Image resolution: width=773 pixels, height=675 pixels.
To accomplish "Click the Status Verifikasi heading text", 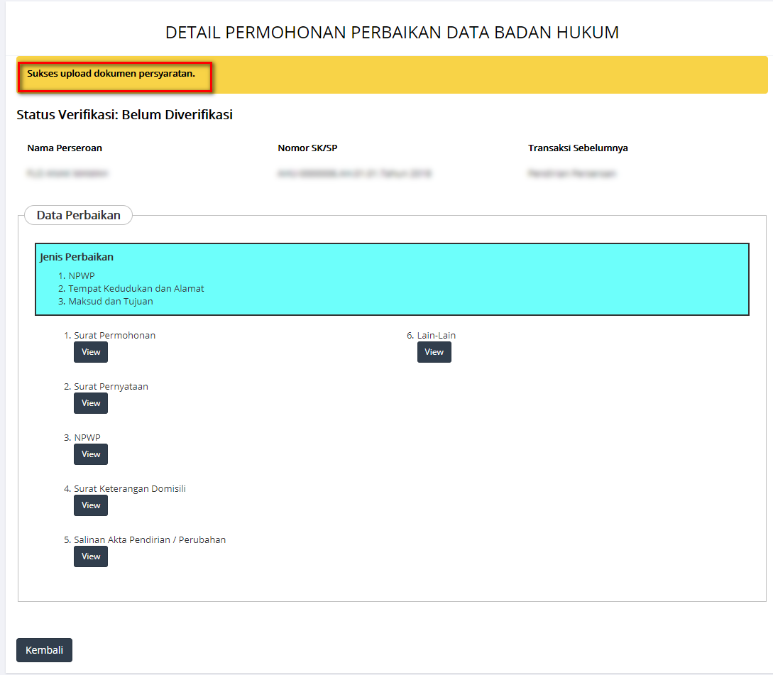I will (x=124, y=115).
